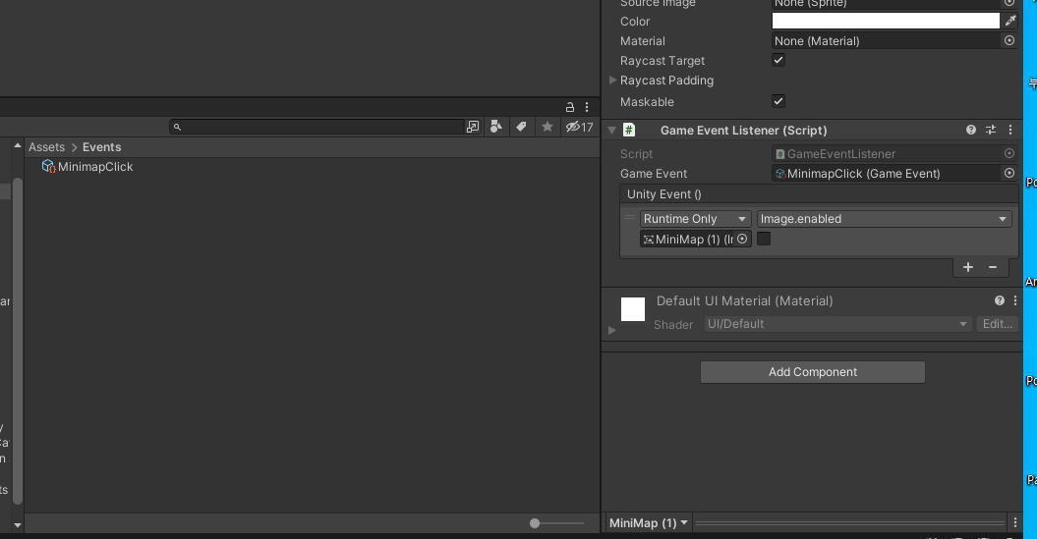
Task: Click the Unity Event () header text
Action: [x=664, y=194]
